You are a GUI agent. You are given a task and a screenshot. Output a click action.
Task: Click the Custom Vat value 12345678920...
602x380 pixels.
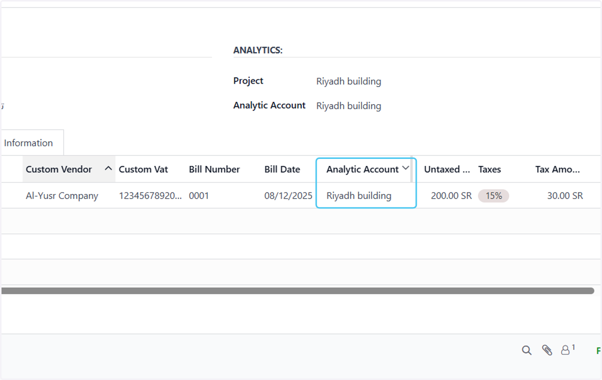pos(150,196)
